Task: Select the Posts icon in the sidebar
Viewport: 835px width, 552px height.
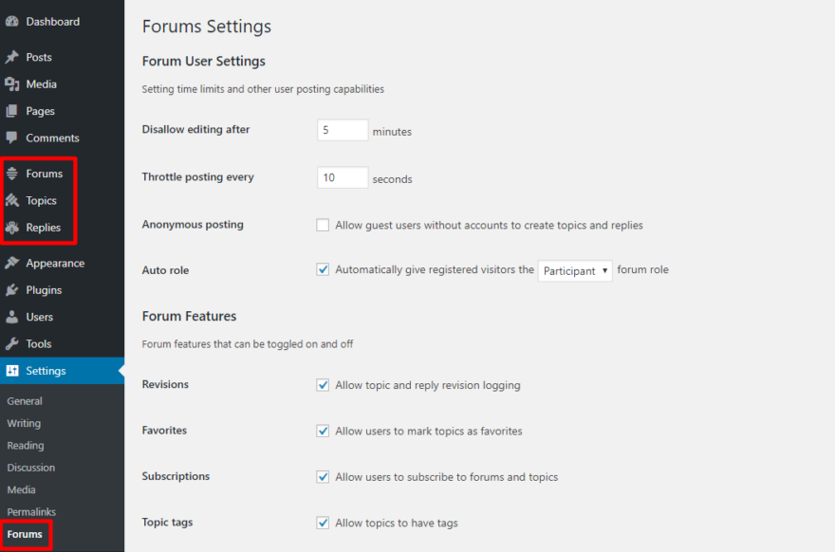Action: click(x=13, y=57)
